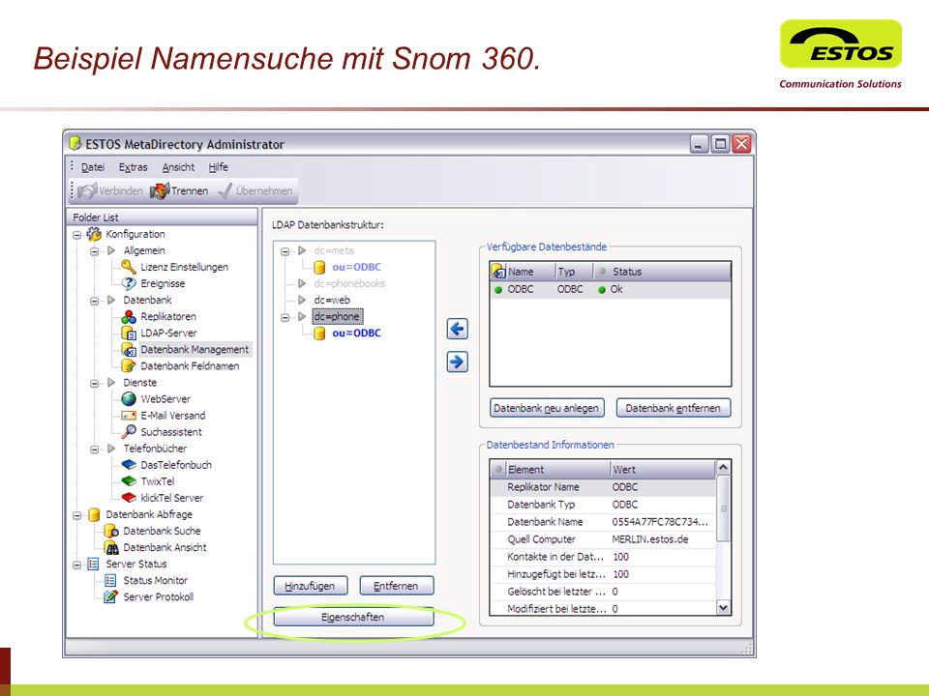Click the Trennen toolbar button

pos(180,190)
